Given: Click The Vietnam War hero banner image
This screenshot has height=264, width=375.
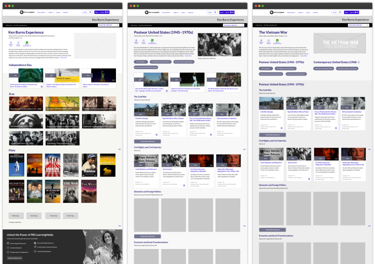Looking at the screenshot, I should 340,43.
